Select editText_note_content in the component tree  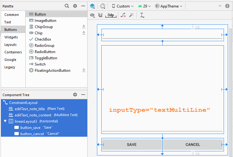[x=44, y=115]
